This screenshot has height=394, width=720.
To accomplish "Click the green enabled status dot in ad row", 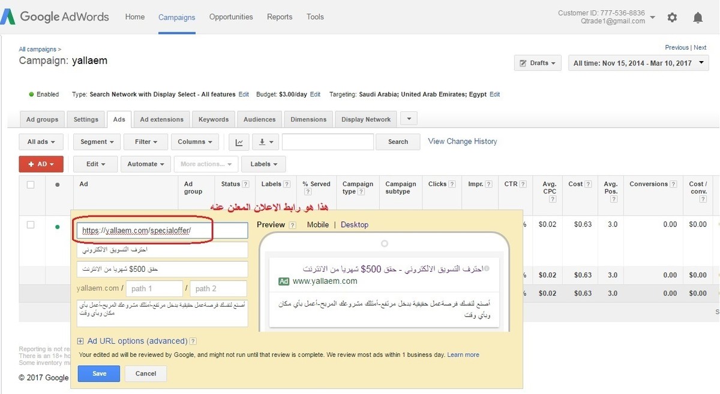I will coord(58,227).
